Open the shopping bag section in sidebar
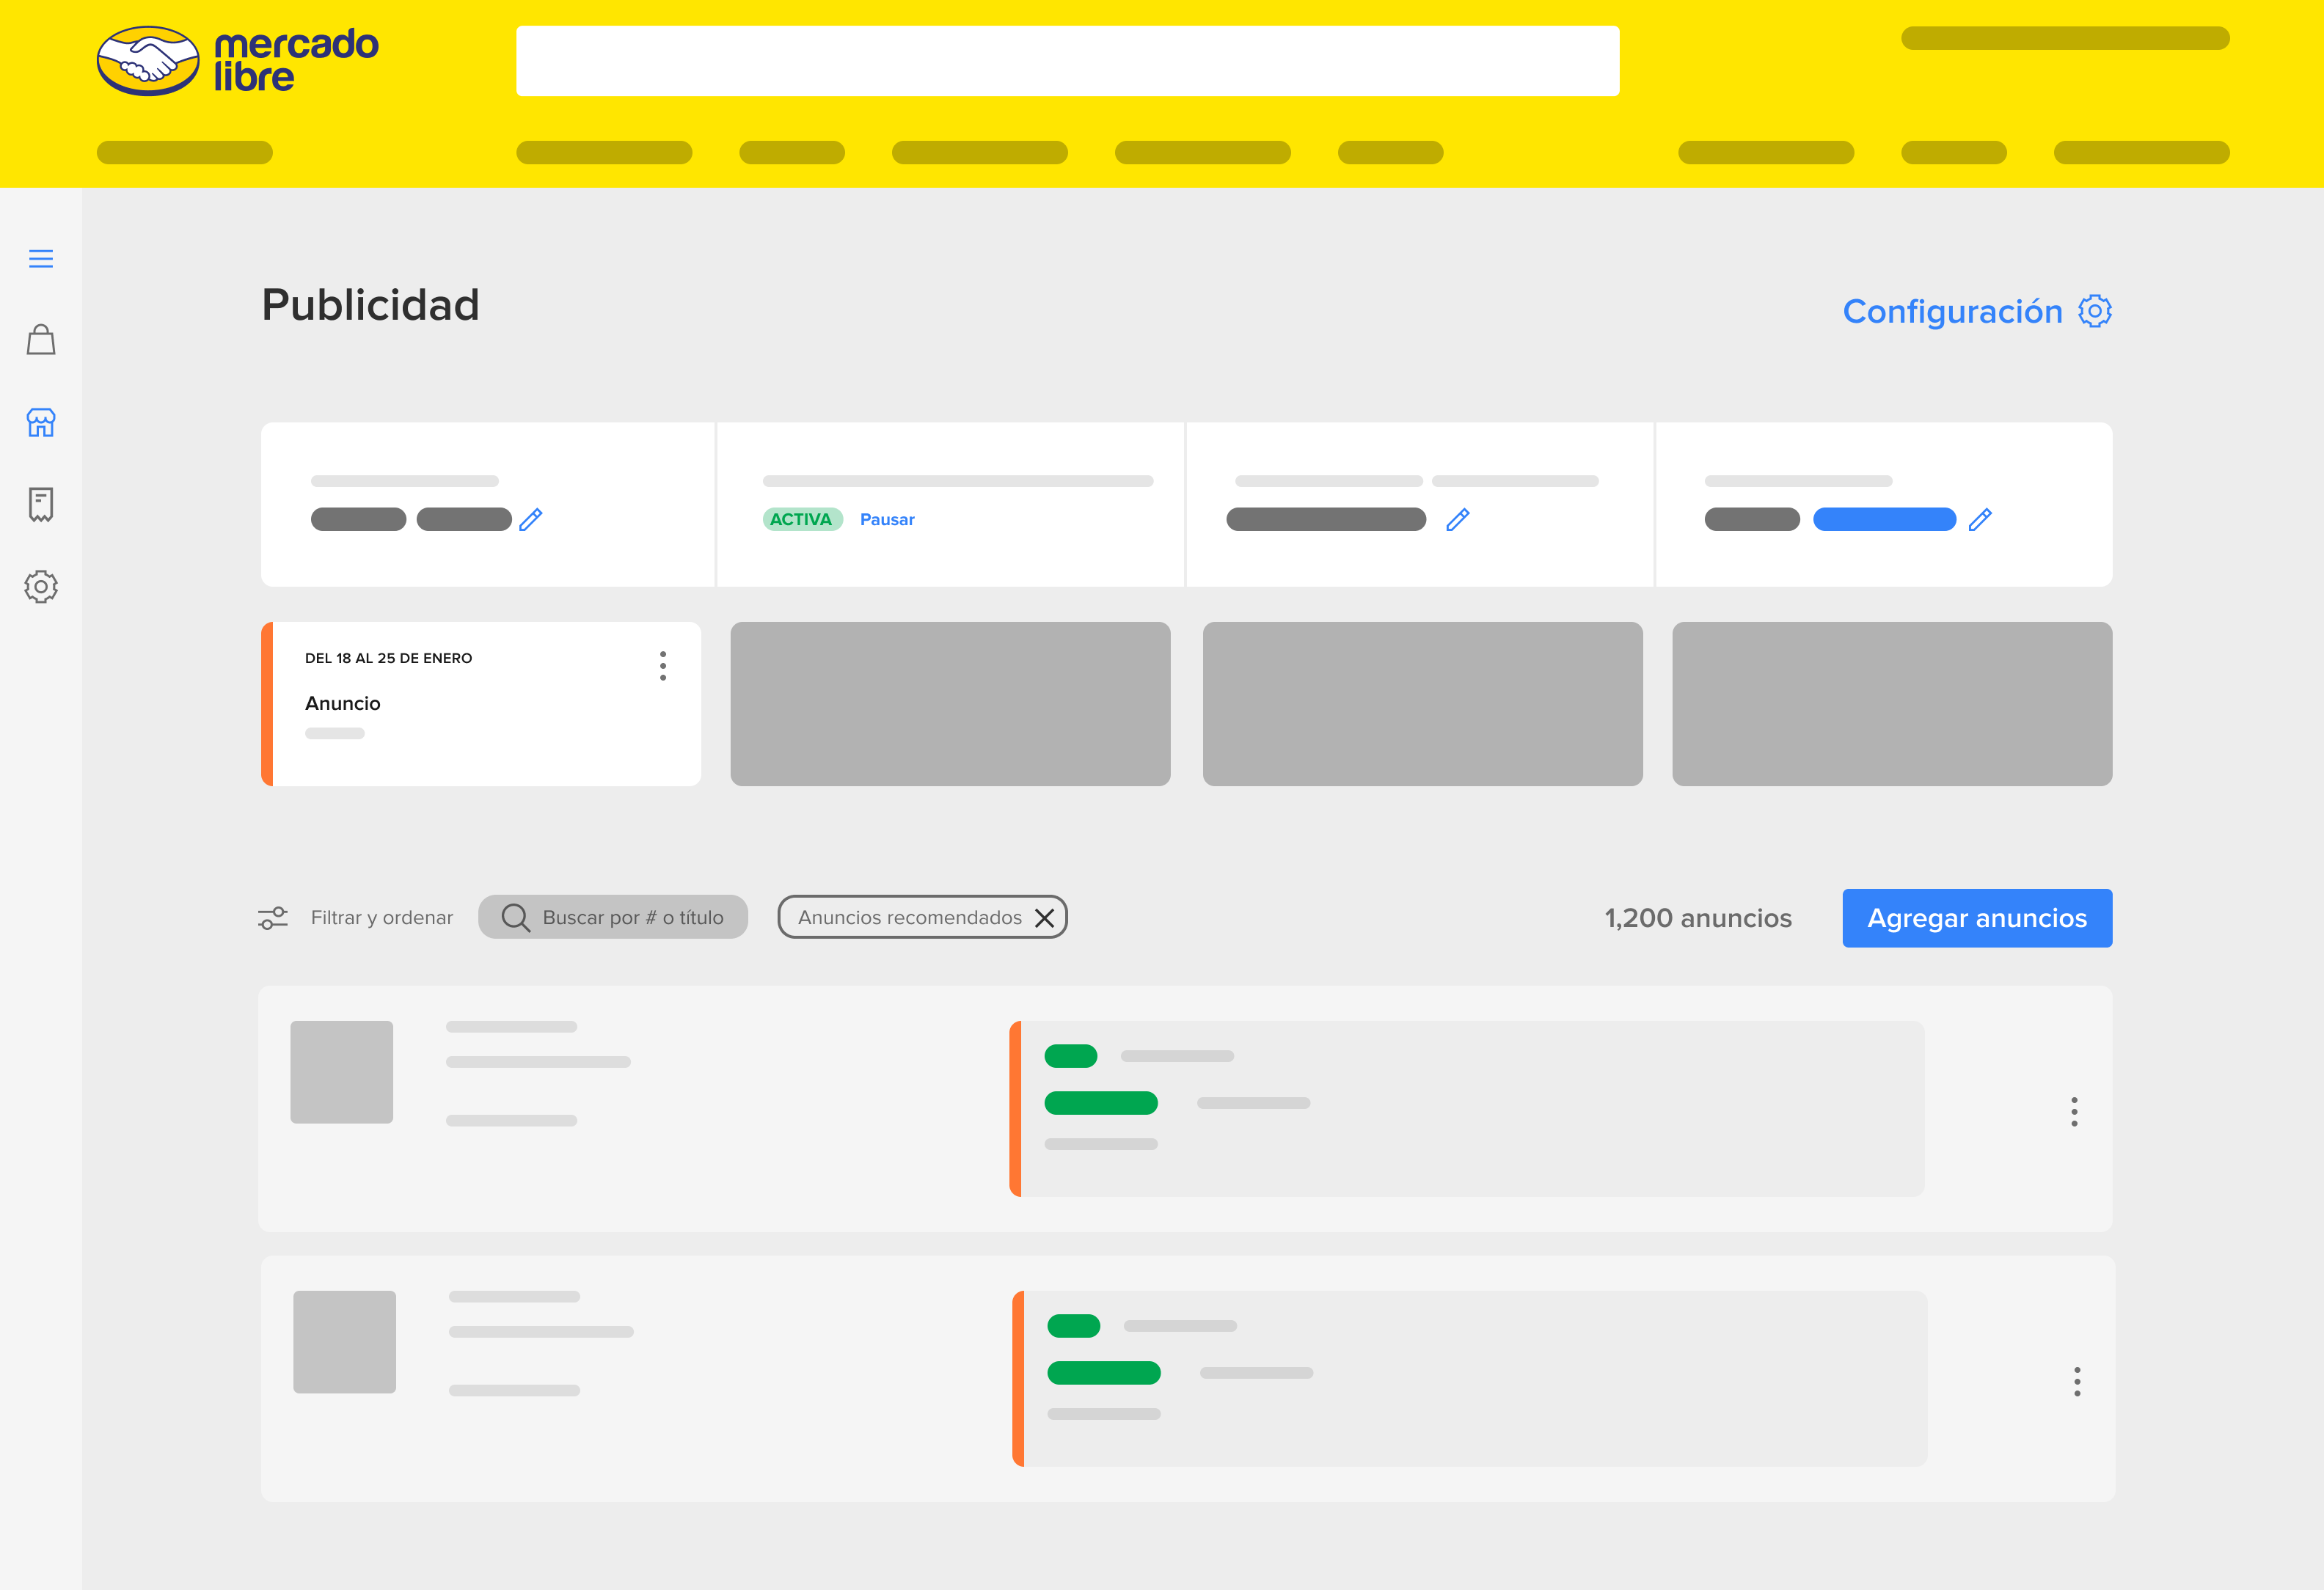This screenshot has width=2324, height=1590. (x=41, y=340)
